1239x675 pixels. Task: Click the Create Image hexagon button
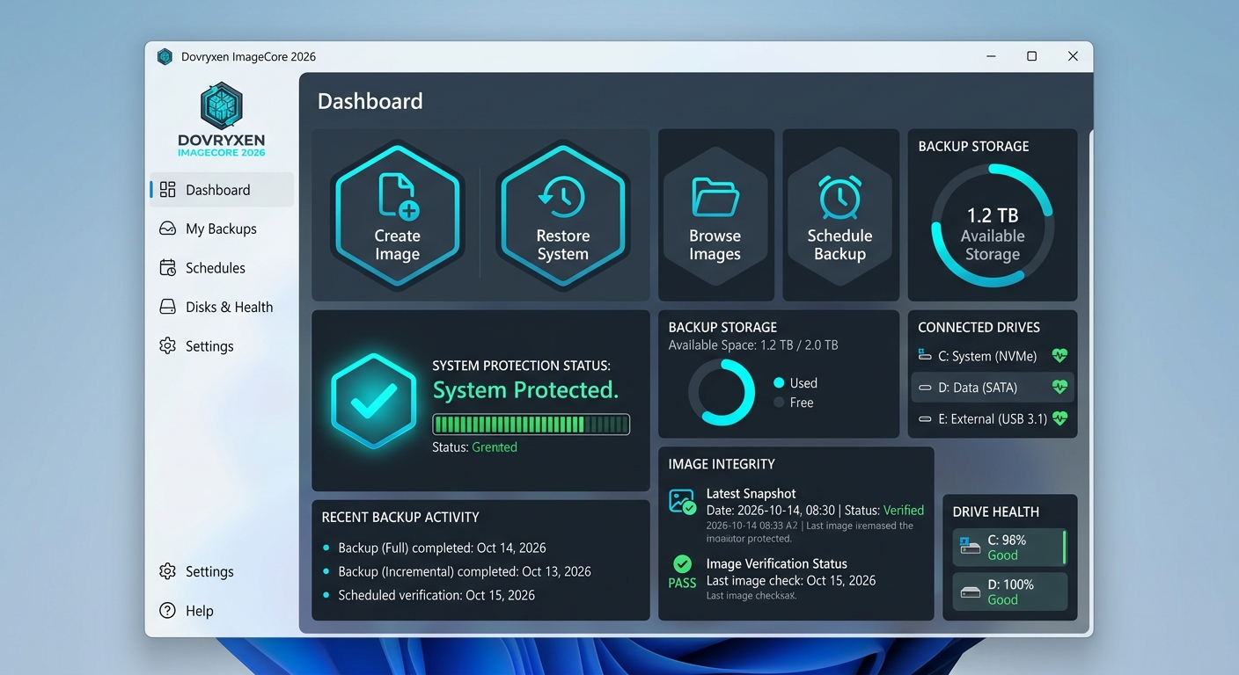398,216
